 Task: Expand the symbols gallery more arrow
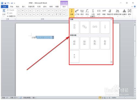[67, 15]
